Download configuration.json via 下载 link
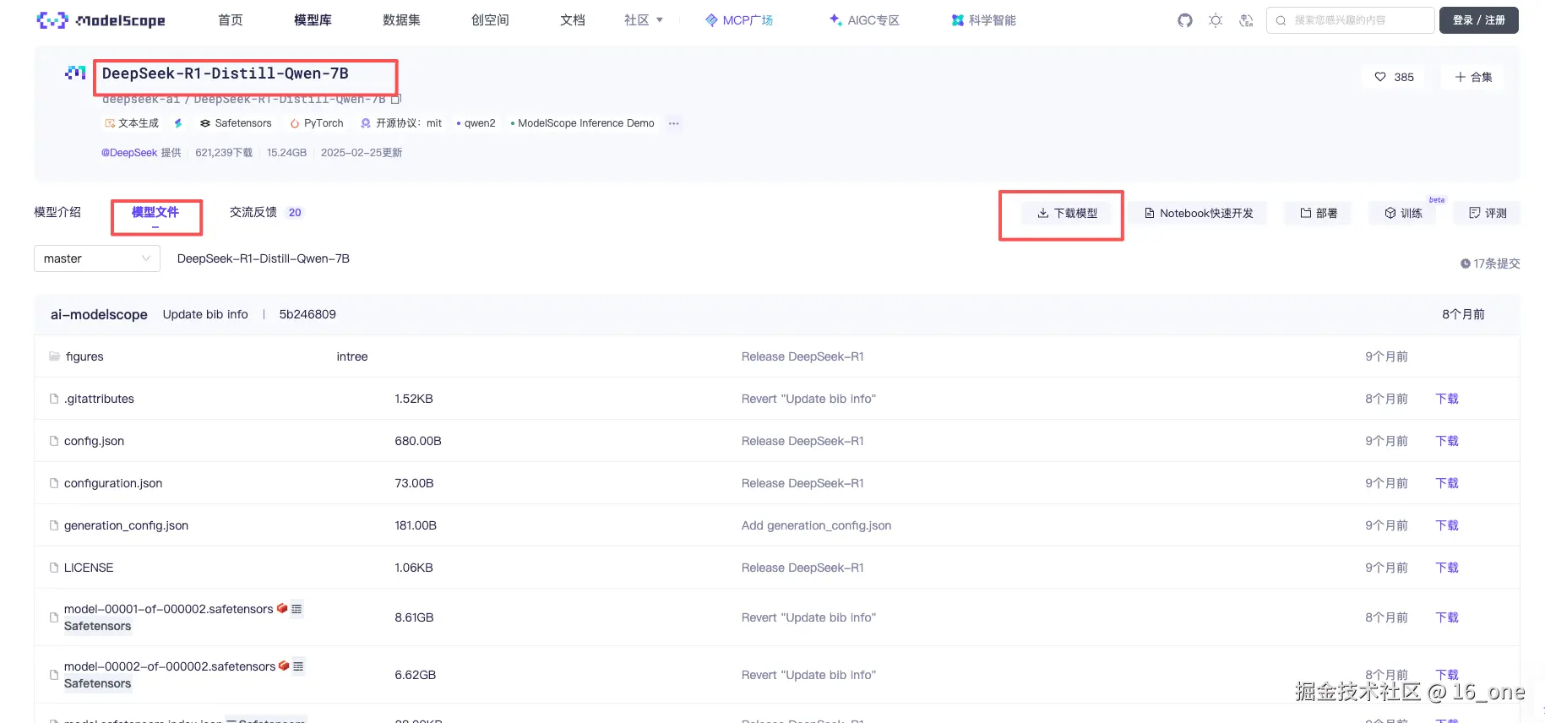This screenshot has width=1545, height=723. (1447, 483)
